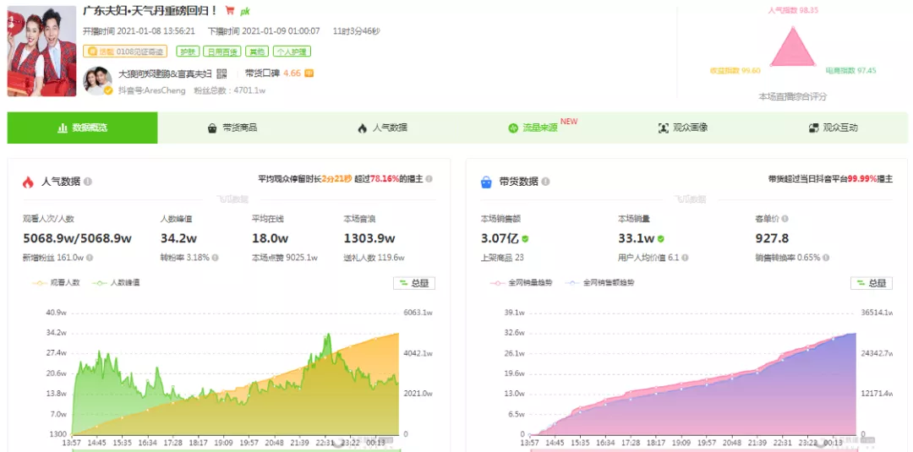
Task: Click the QR code icon next to streamer name
Action: pyautogui.click(x=221, y=74)
